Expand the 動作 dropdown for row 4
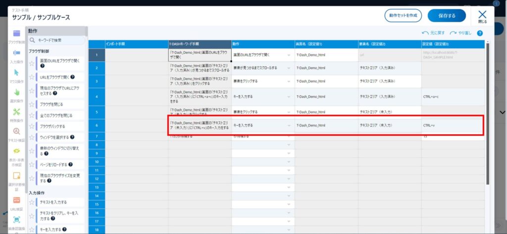 (x=289, y=97)
